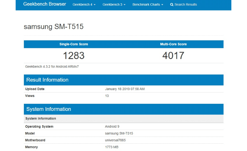The image size is (247, 151).
Task: Expand the Geekbench 3 dropdown menu
Action: pyautogui.click(x=114, y=5)
